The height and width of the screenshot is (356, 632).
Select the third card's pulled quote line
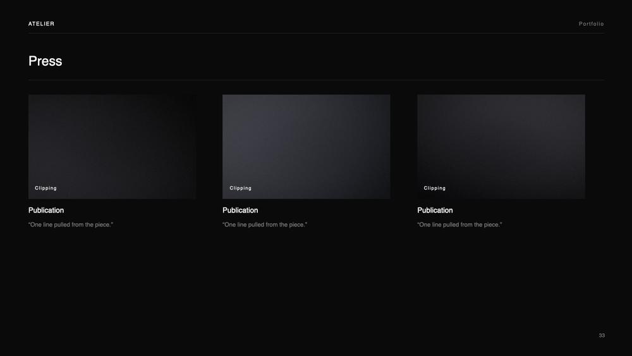point(459,224)
